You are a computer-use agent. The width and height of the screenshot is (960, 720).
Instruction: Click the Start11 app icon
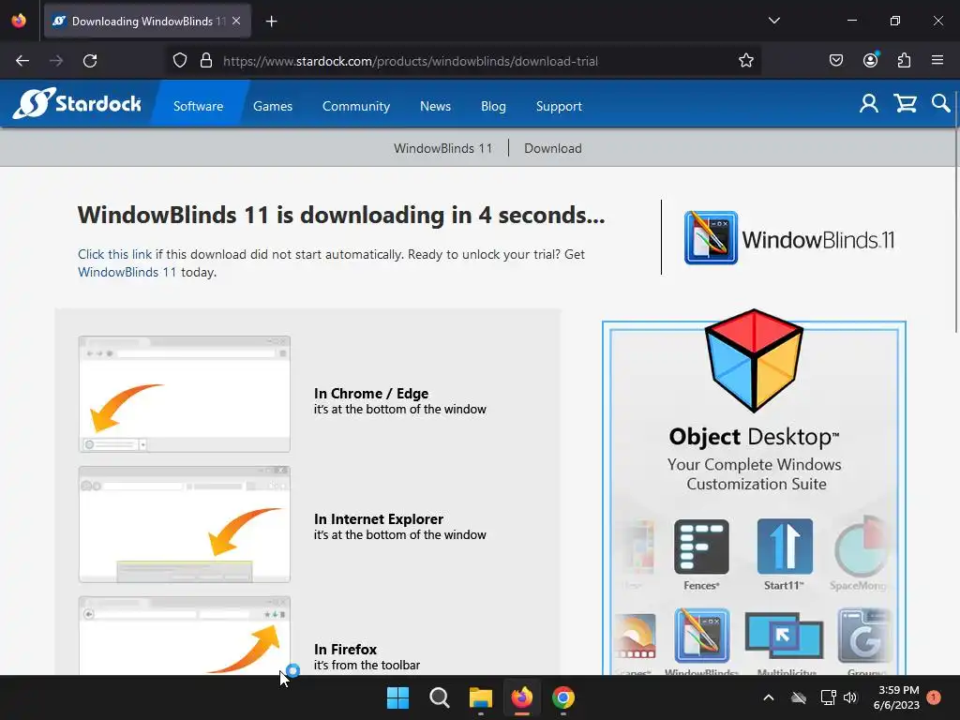click(785, 547)
